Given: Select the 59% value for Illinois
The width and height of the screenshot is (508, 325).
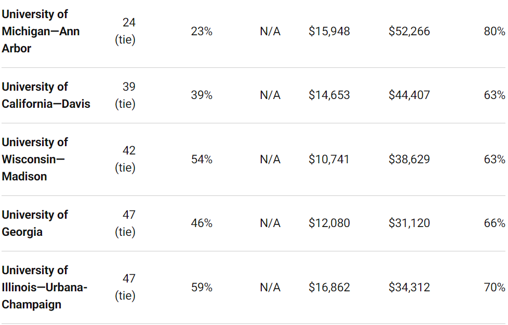Looking at the screenshot, I should pyautogui.click(x=202, y=287).
